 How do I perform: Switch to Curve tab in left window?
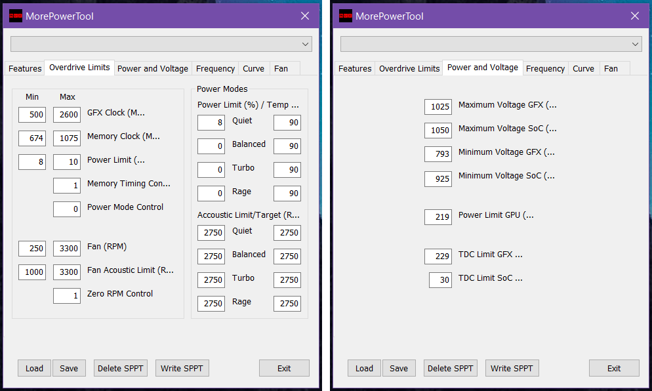pyautogui.click(x=254, y=68)
